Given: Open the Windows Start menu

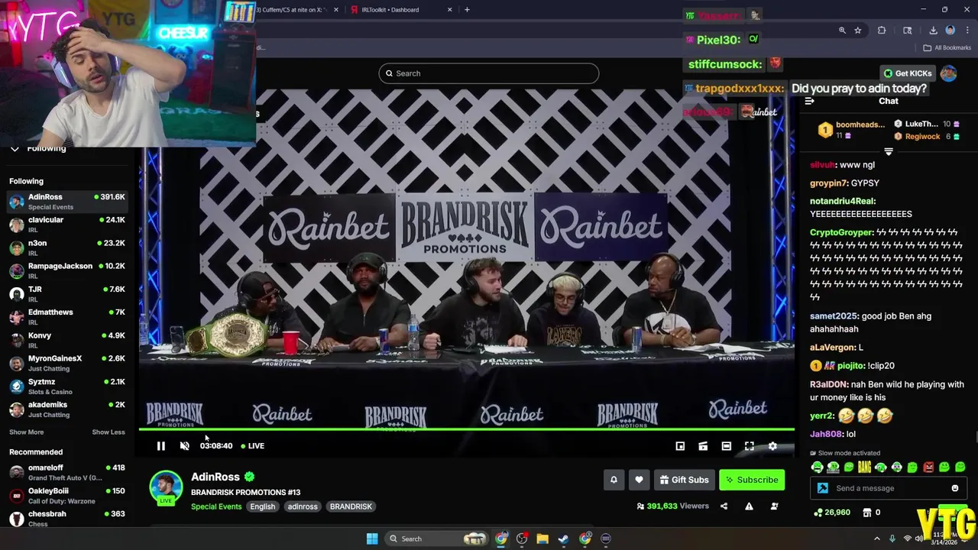Looking at the screenshot, I should coord(372,539).
